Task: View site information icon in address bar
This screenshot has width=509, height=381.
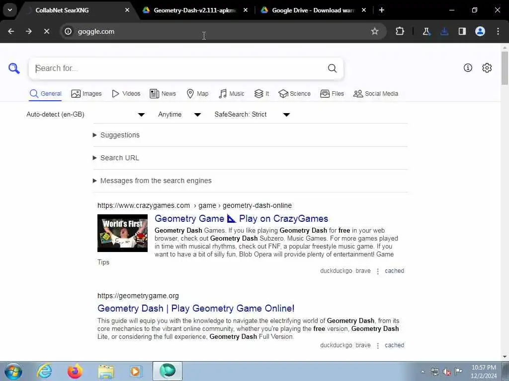Action: pyautogui.click(x=68, y=31)
